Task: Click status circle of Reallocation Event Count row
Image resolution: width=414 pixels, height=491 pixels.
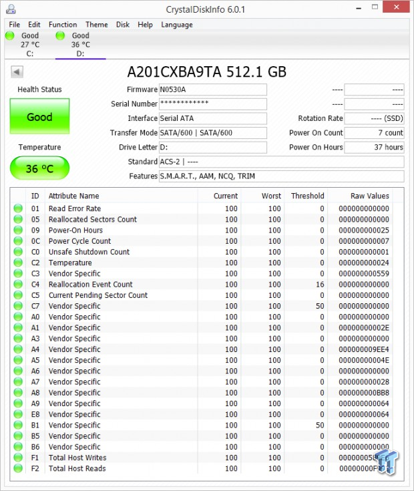Action: coord(18,285)
